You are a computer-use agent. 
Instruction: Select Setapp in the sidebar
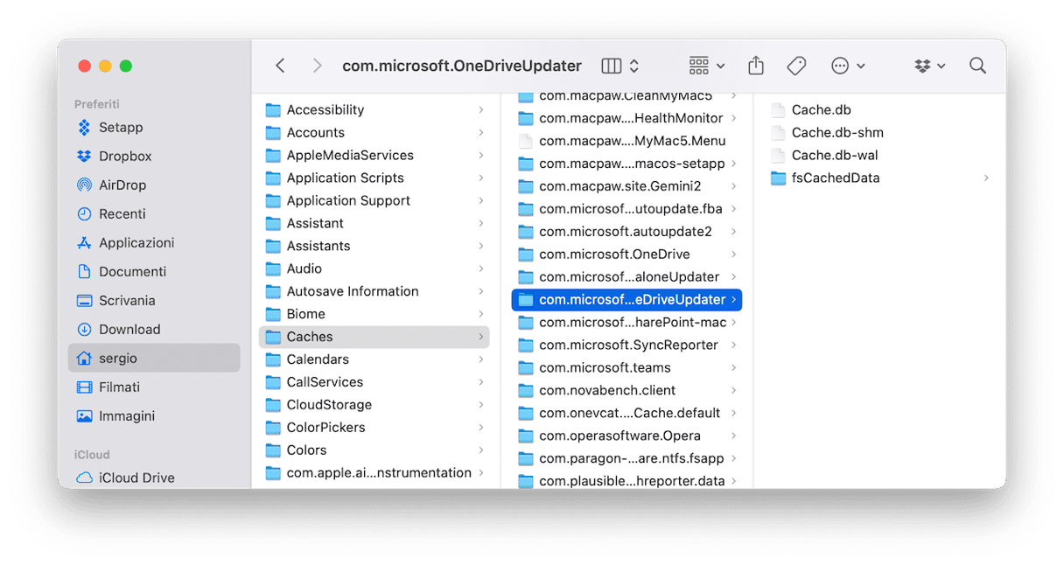pyautogui.click(x=120, y=127)
